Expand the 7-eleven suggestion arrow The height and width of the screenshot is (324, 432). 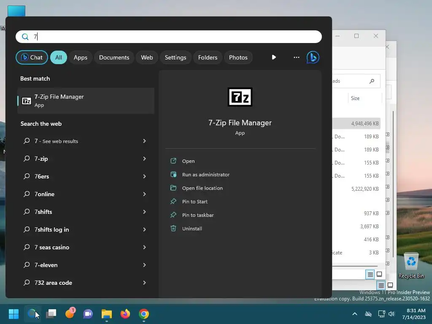pos(144,265)
